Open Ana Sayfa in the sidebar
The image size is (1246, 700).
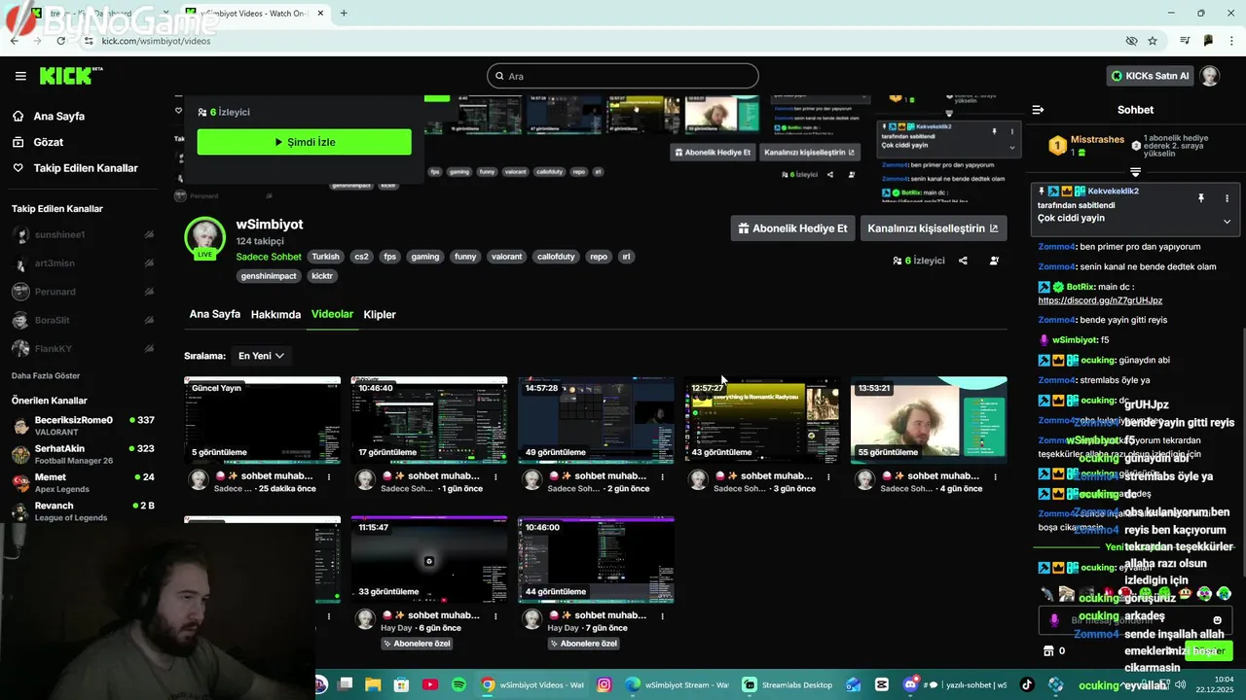click(59, 116)
